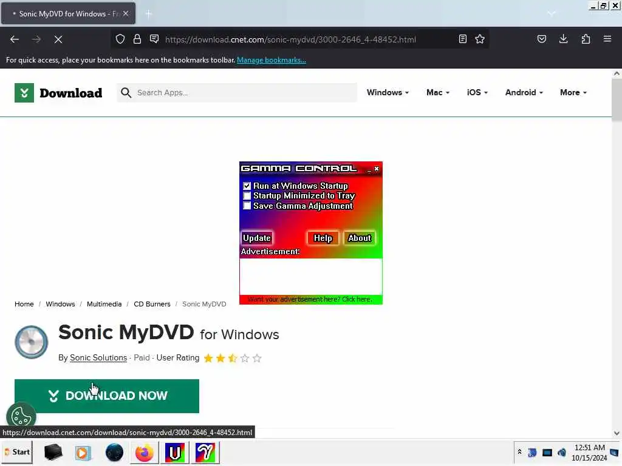Launch media player from taskbar
622x466 pixels.
click(83, 452)
